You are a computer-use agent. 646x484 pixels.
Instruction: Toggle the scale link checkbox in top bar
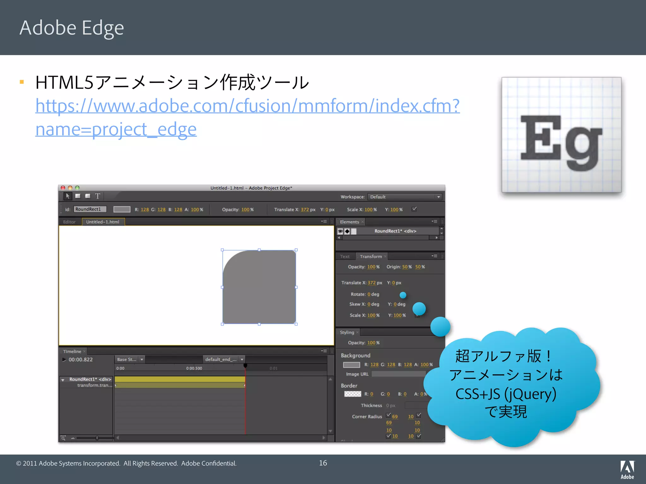(x=414, y=209)
